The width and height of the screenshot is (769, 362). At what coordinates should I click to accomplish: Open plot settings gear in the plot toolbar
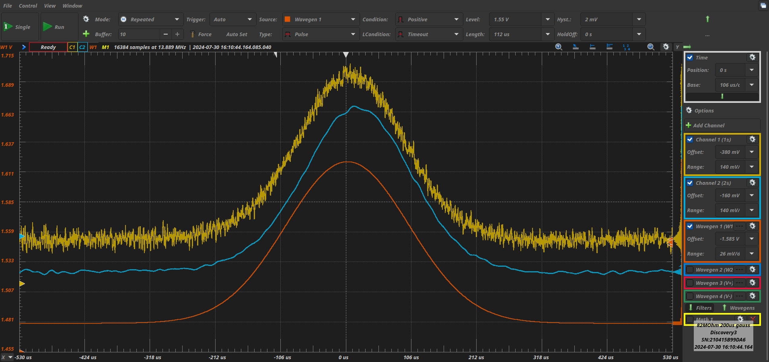pos(666,47)
